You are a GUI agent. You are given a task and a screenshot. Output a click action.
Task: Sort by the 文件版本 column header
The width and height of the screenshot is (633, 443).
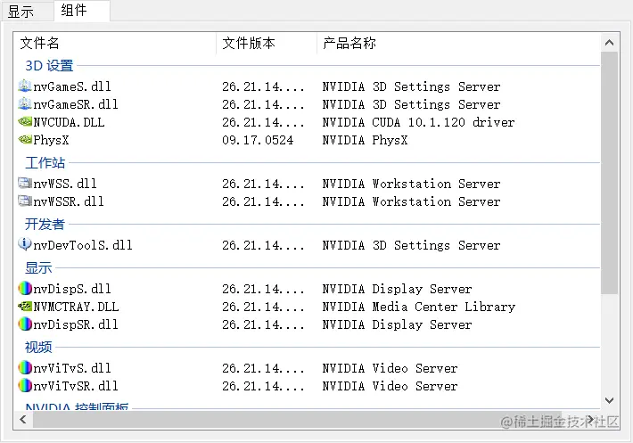[x=267, y=43]
